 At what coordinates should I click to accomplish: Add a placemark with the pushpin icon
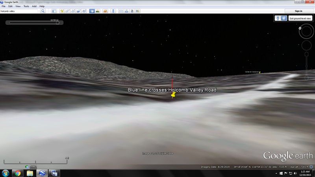pyautogui.click(x=62, y=11)
